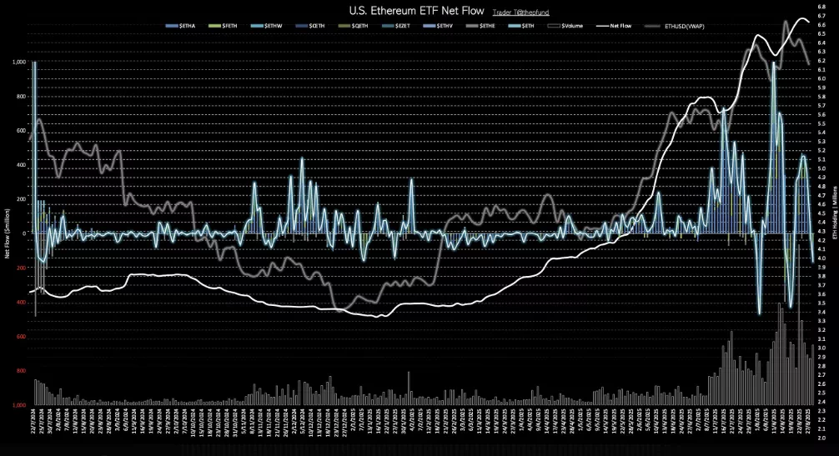Pick the $ETHV legend entry

[x=438, y=26]
